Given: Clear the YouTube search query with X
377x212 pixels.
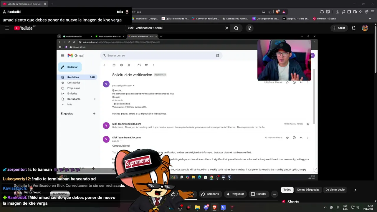Looking at the screenshot, I should click(x=227, y=28).
